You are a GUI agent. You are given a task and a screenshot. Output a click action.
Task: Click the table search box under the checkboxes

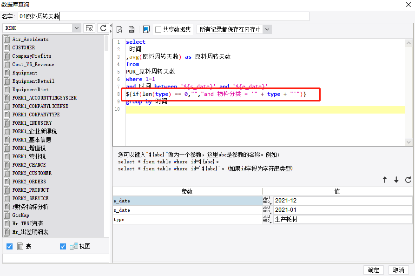[x=56, y=258]
